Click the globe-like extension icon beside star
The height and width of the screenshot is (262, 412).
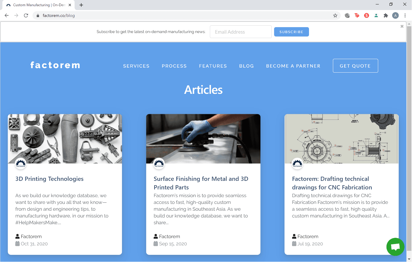tap(347, 15)
